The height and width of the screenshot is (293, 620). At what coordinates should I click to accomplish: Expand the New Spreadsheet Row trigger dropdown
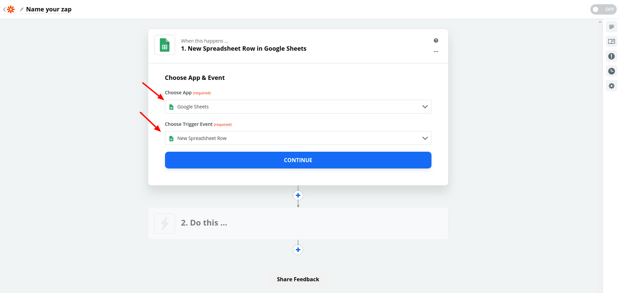coord(298,138)
